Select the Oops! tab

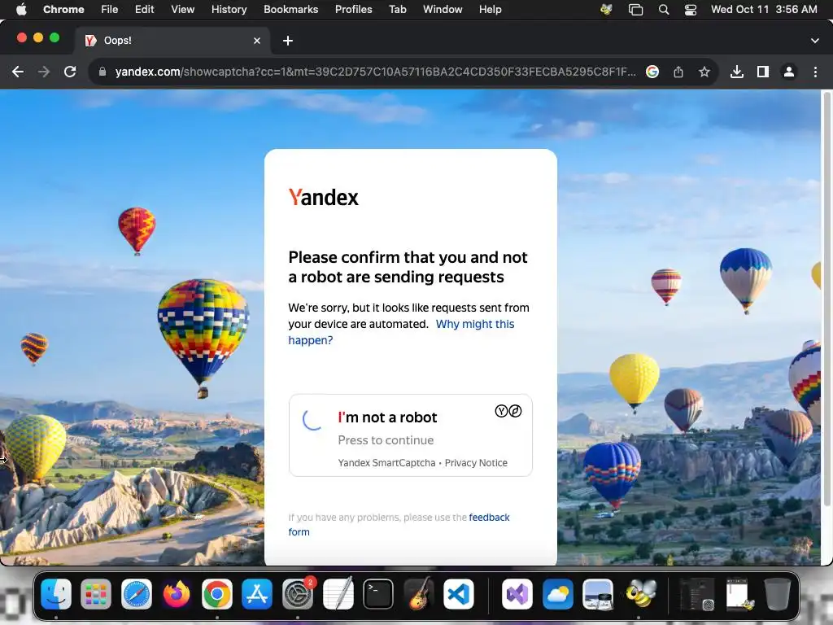(x=173, y=41)
